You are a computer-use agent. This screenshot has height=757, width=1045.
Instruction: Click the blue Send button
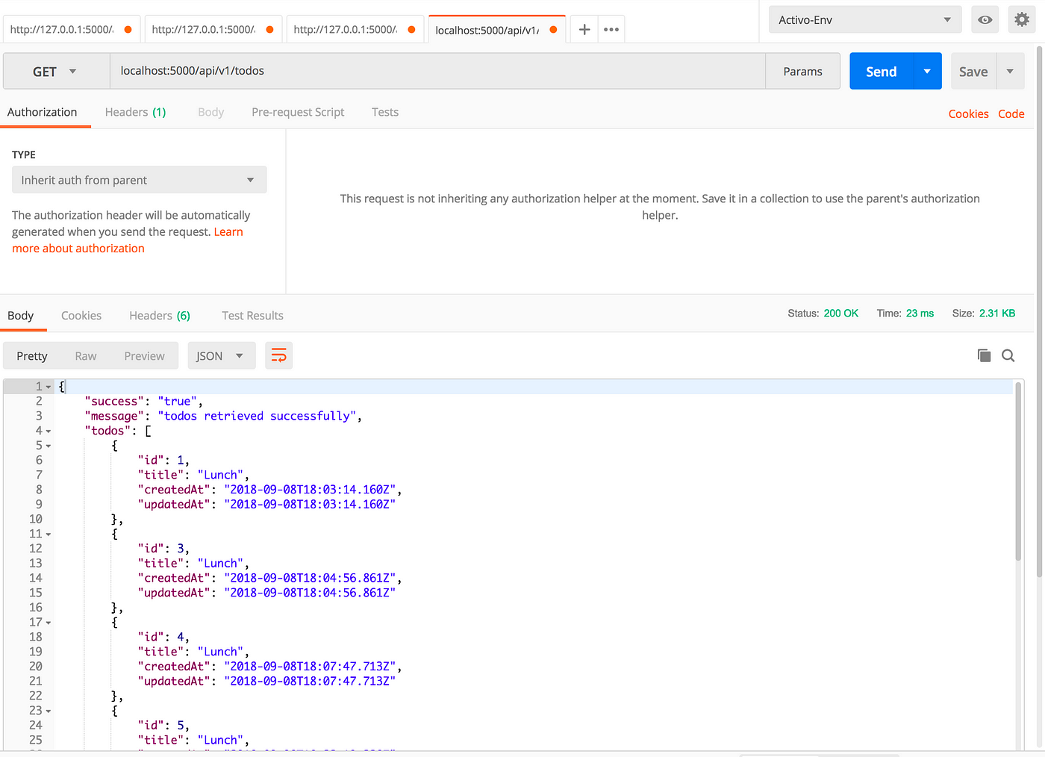point(882,71)
